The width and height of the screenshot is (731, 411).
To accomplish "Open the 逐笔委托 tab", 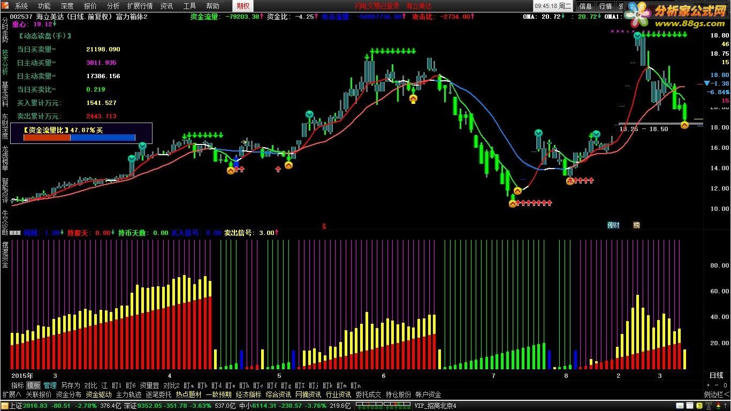I will click(x=159, y=395).
